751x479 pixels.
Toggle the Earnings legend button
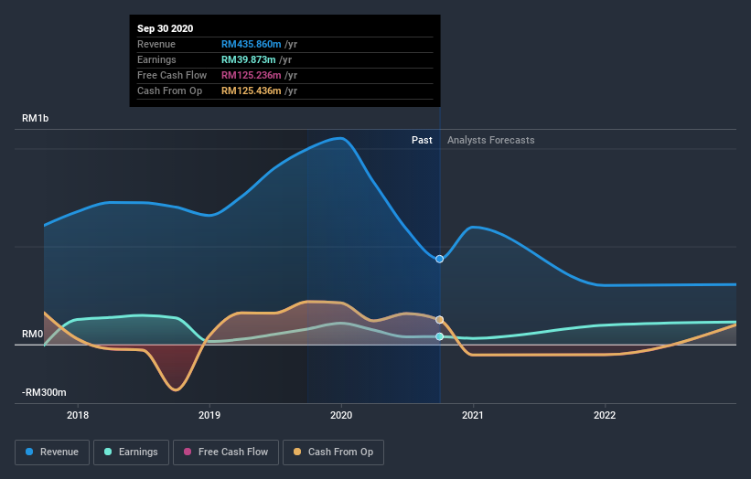(x=131, y=452)
